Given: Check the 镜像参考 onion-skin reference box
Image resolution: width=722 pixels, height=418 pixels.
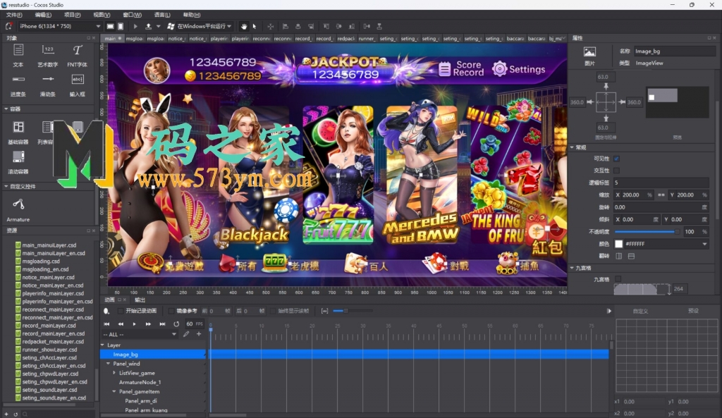Looking at the screenshot, I should 171,311.
